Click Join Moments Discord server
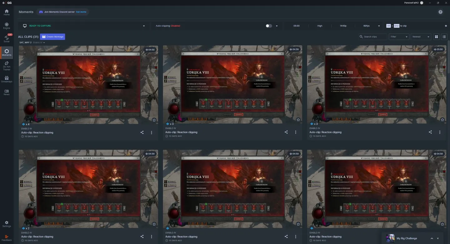The height and width of the screenshot is (244, 450). click(59, 12)
